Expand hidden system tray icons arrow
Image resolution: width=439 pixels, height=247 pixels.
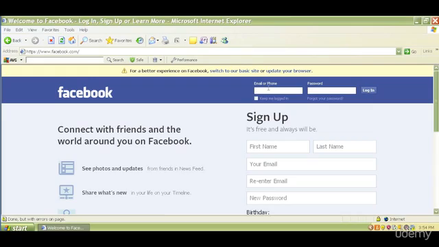(370, 227)
